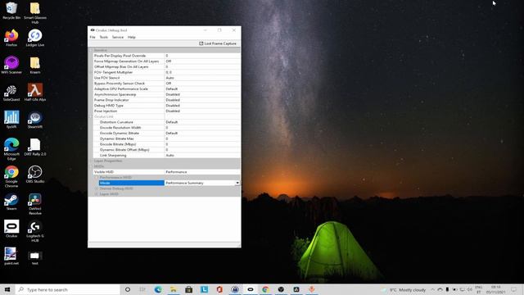Open the Windows Start menu

point(7,289)
